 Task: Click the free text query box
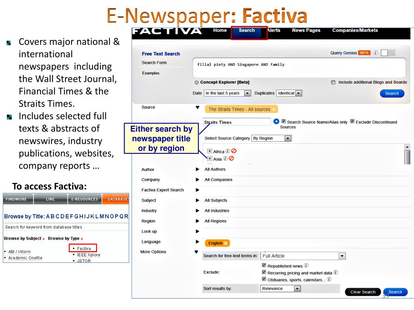point(299,67)
